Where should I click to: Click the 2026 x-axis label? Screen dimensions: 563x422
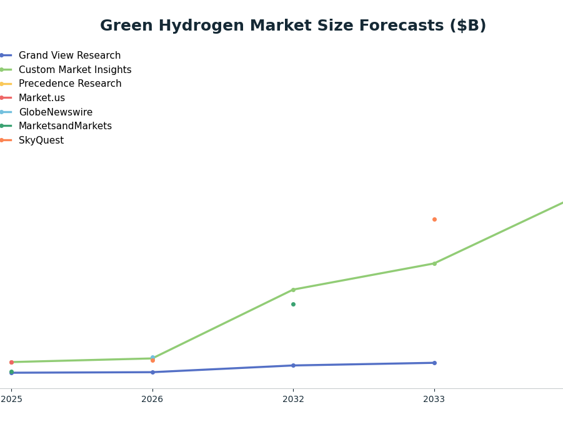[x=152, y=399]
